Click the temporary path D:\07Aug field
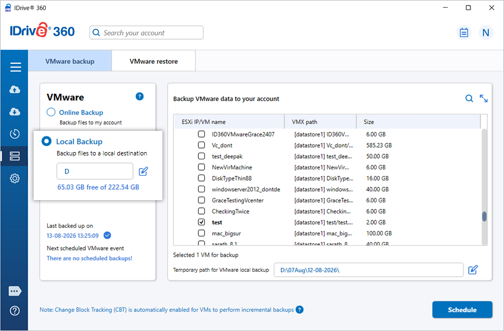This screenshot has width=504, height=331. coord(368,270)
